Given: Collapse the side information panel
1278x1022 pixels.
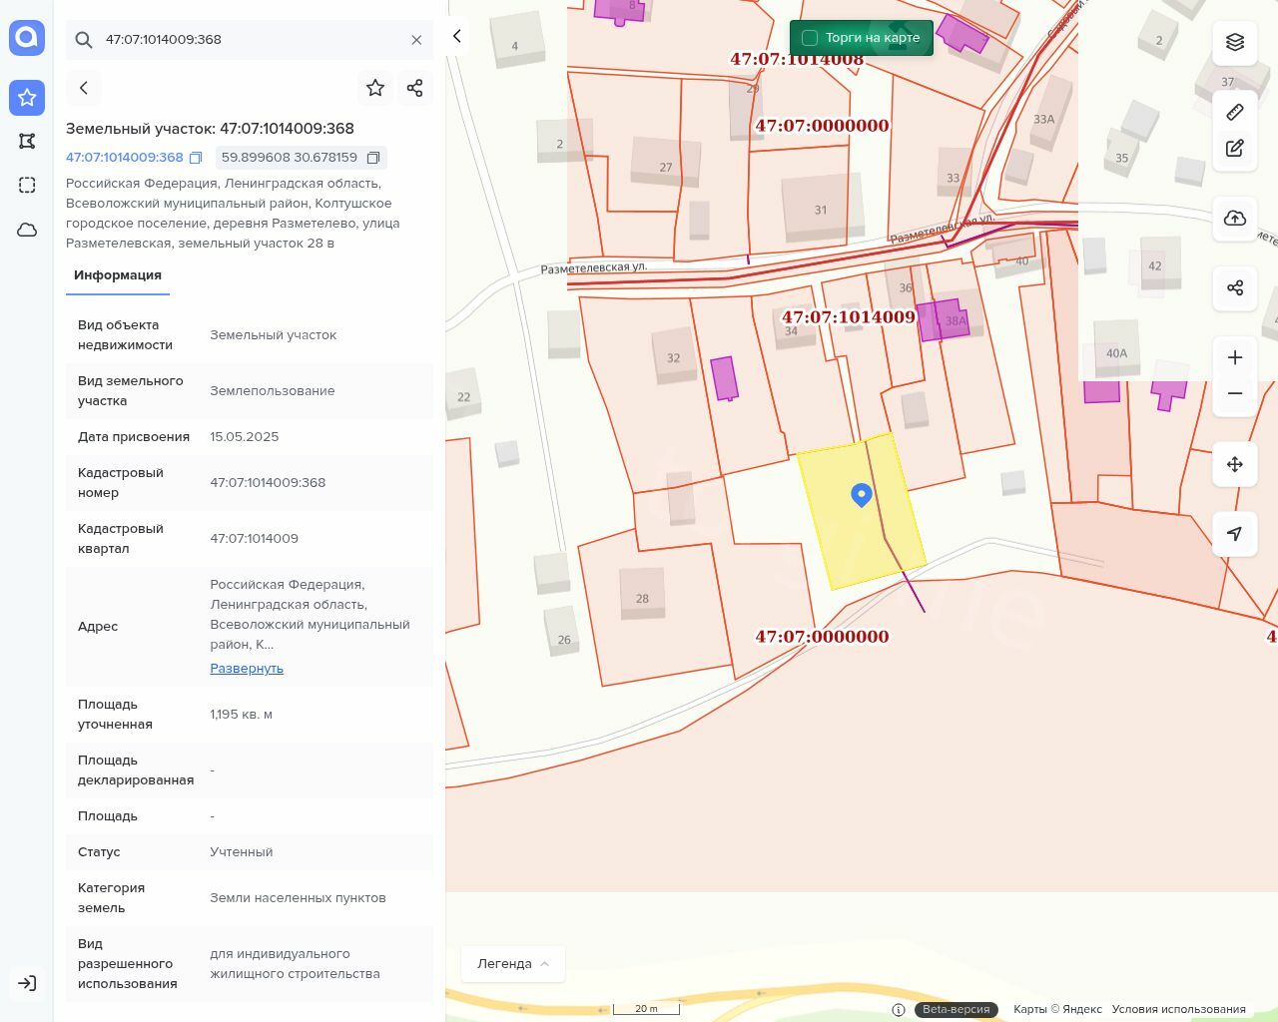Looking at the screenshot, I should (x=457, y=37).
